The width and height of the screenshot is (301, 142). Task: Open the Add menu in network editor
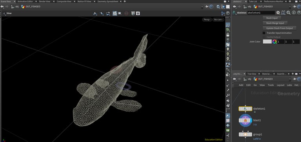pos(241,85)
